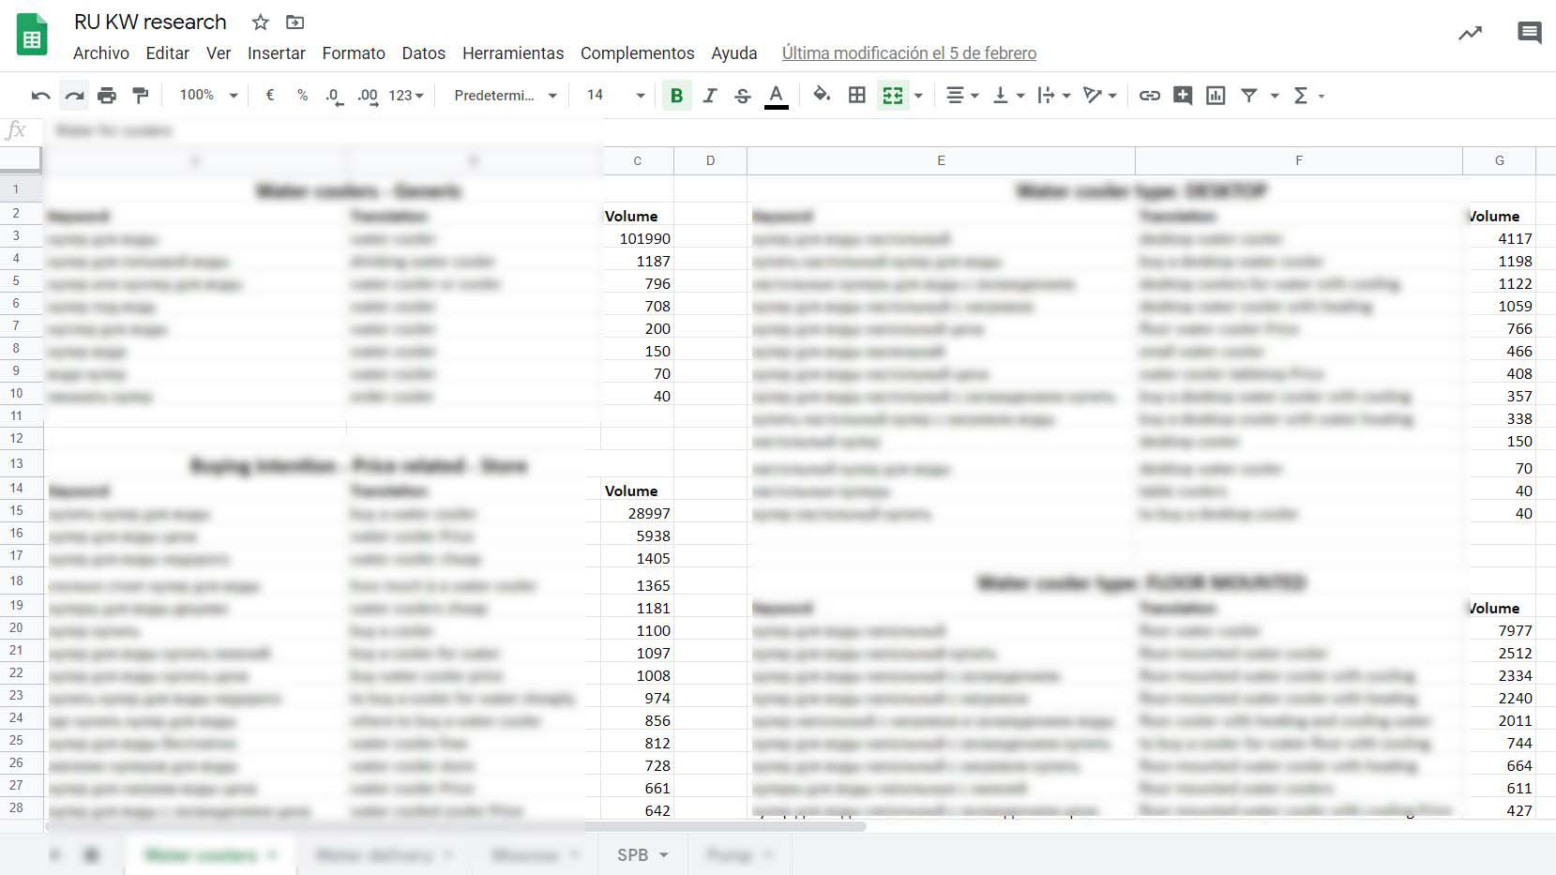The height and width of the screenshot is (875, 1556).
Task: Open the Formato menu
Action: (354, 53)
